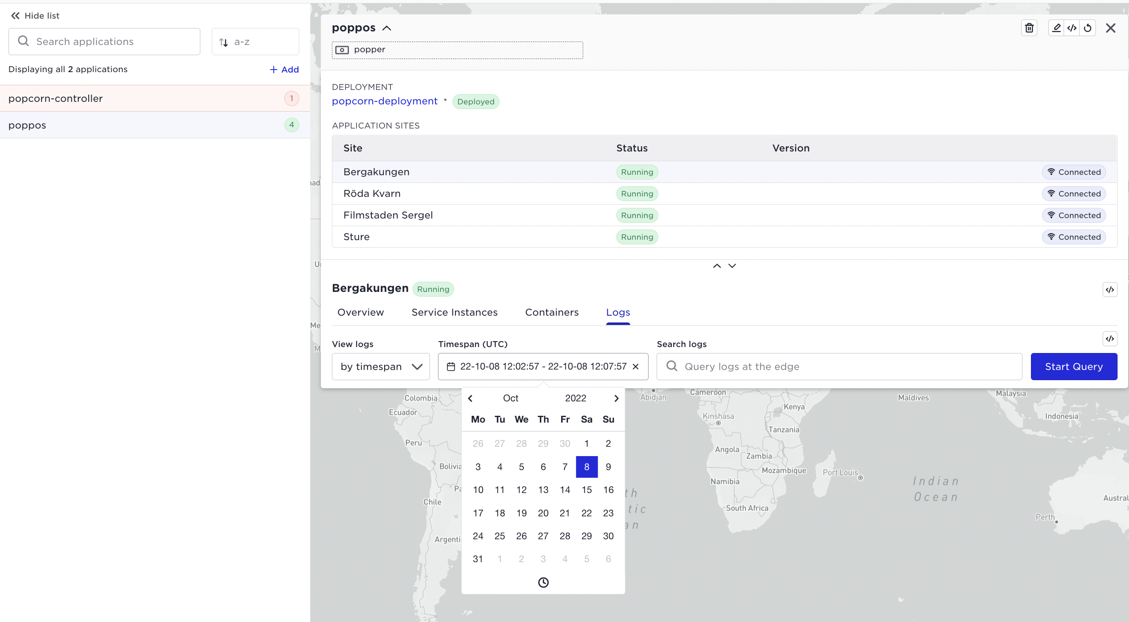Click the Hide list double-chevron
Viewport: 1129px width, 622px height.
(x=15, y=16)
